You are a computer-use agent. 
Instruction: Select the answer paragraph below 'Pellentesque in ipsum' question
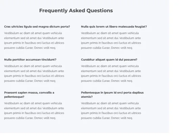(111, 111)
